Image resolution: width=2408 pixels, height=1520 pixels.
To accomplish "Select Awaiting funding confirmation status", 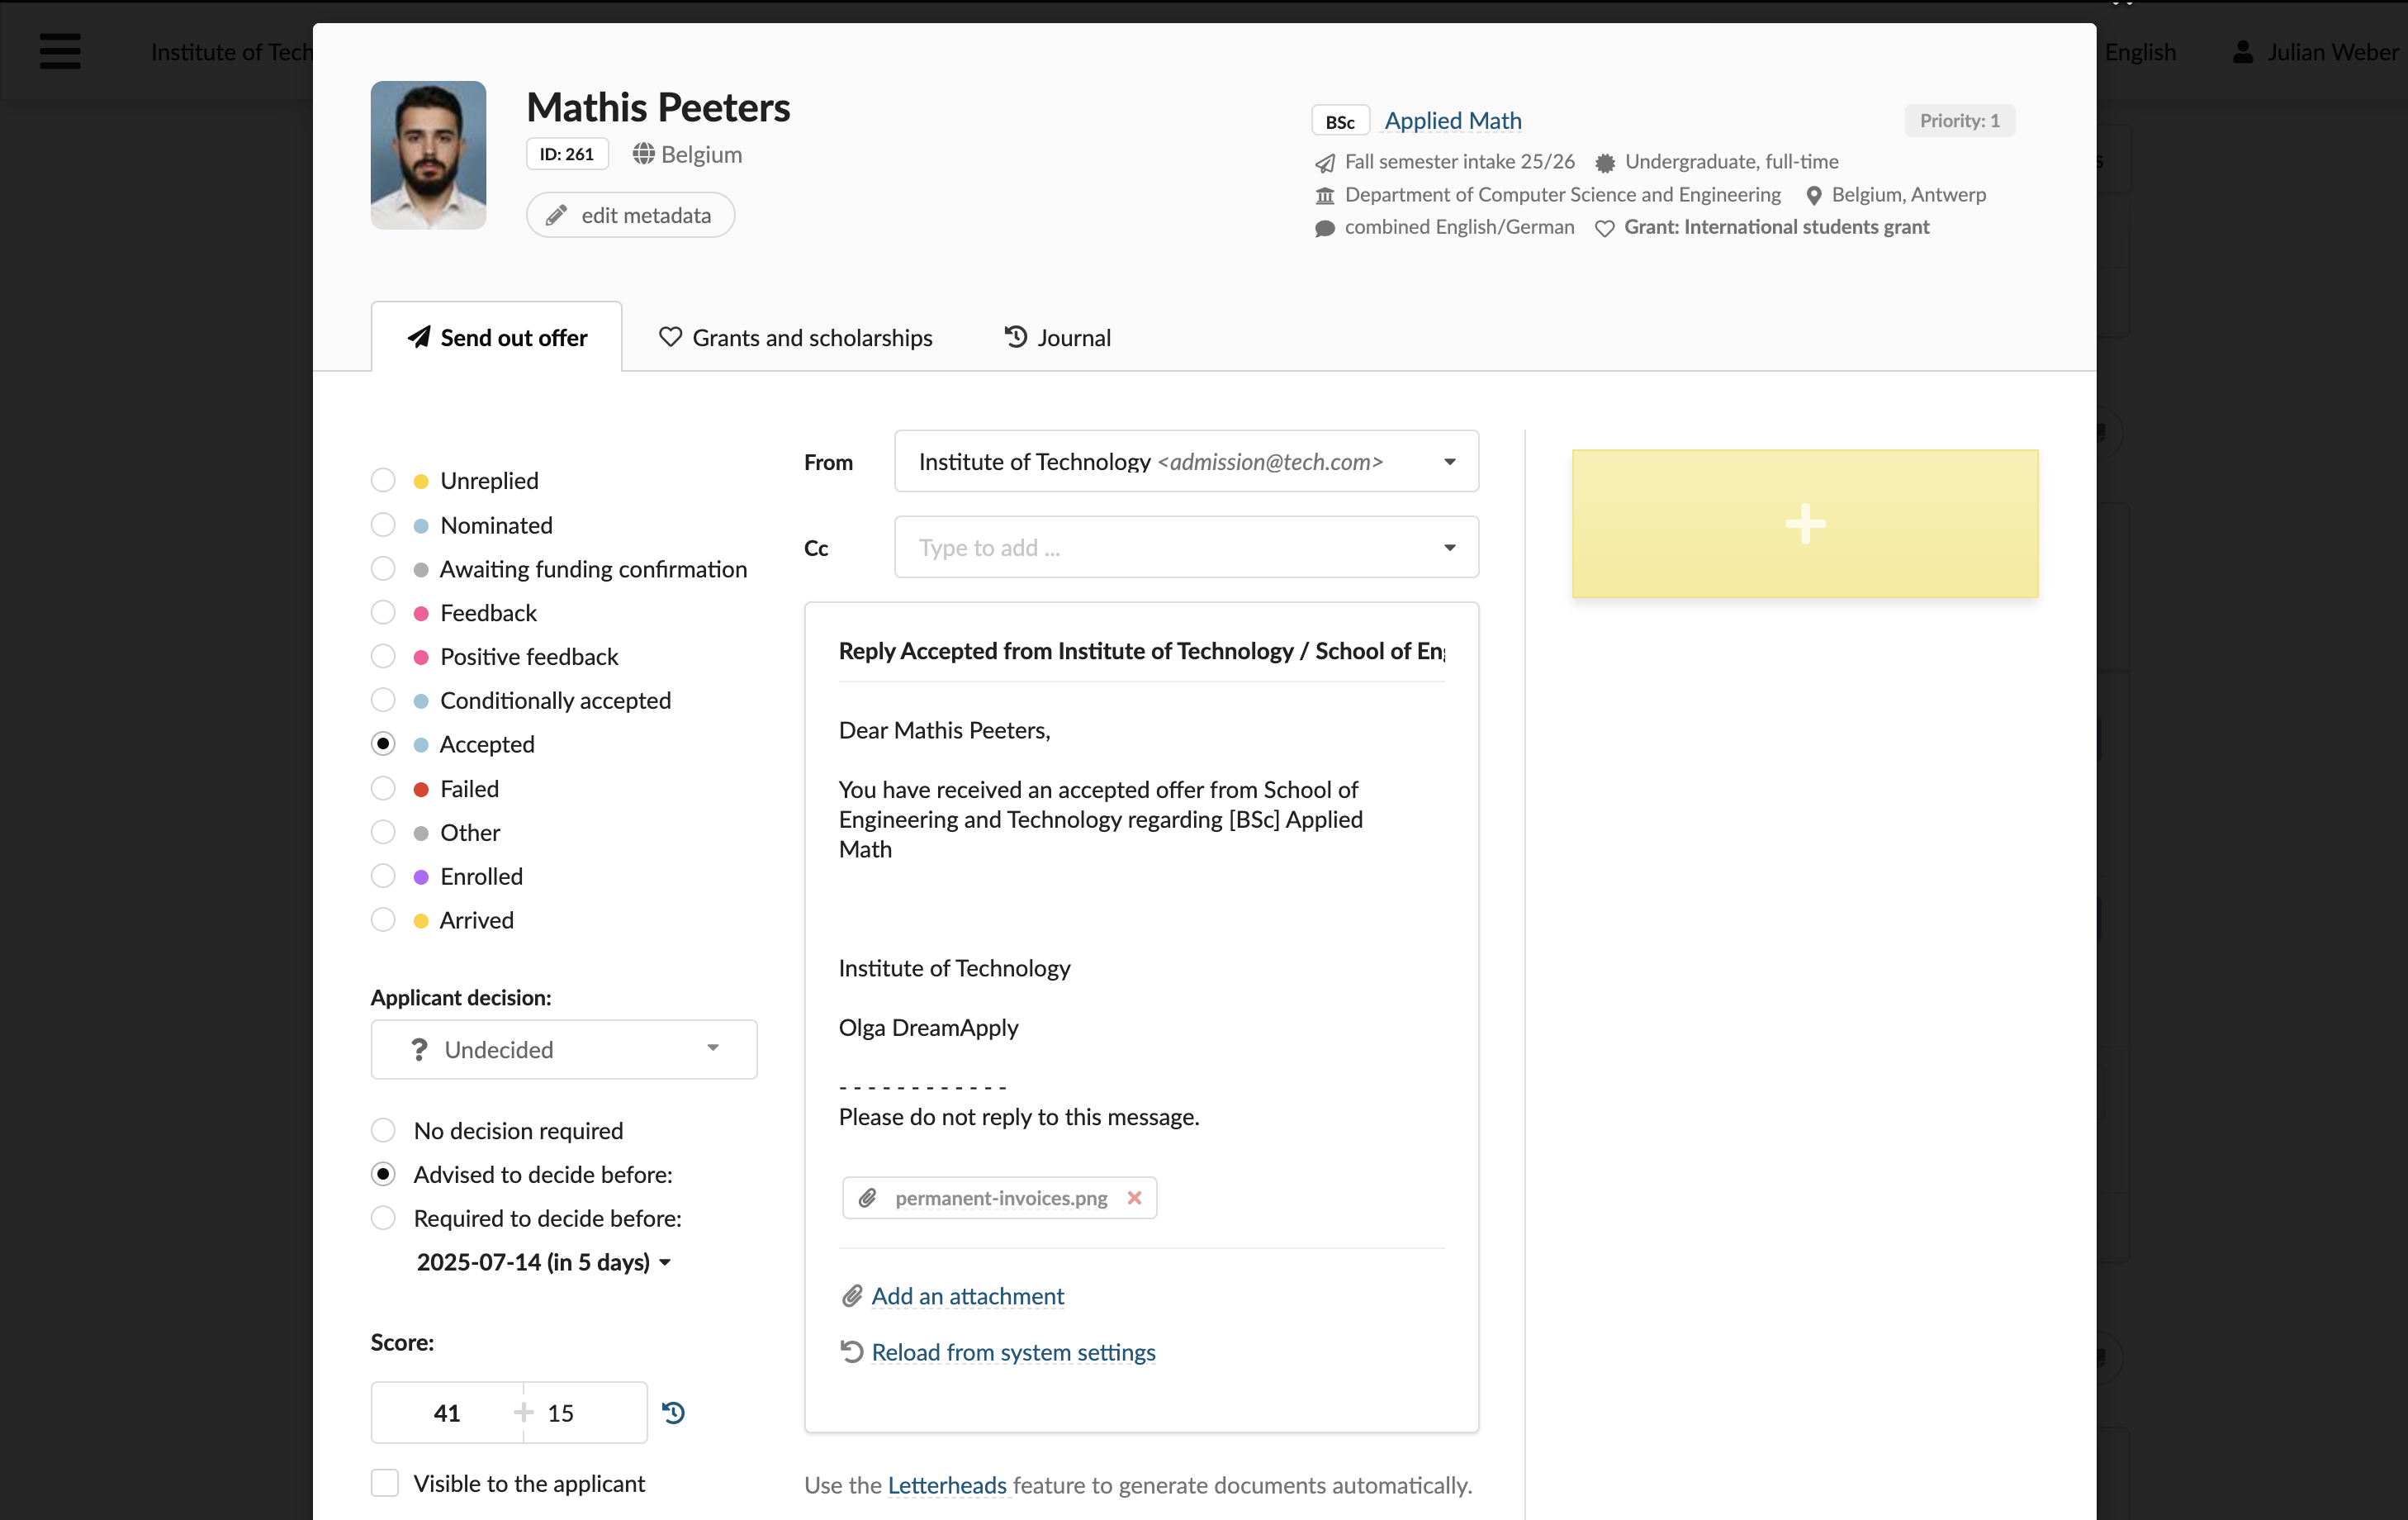I will coord(383,568).
